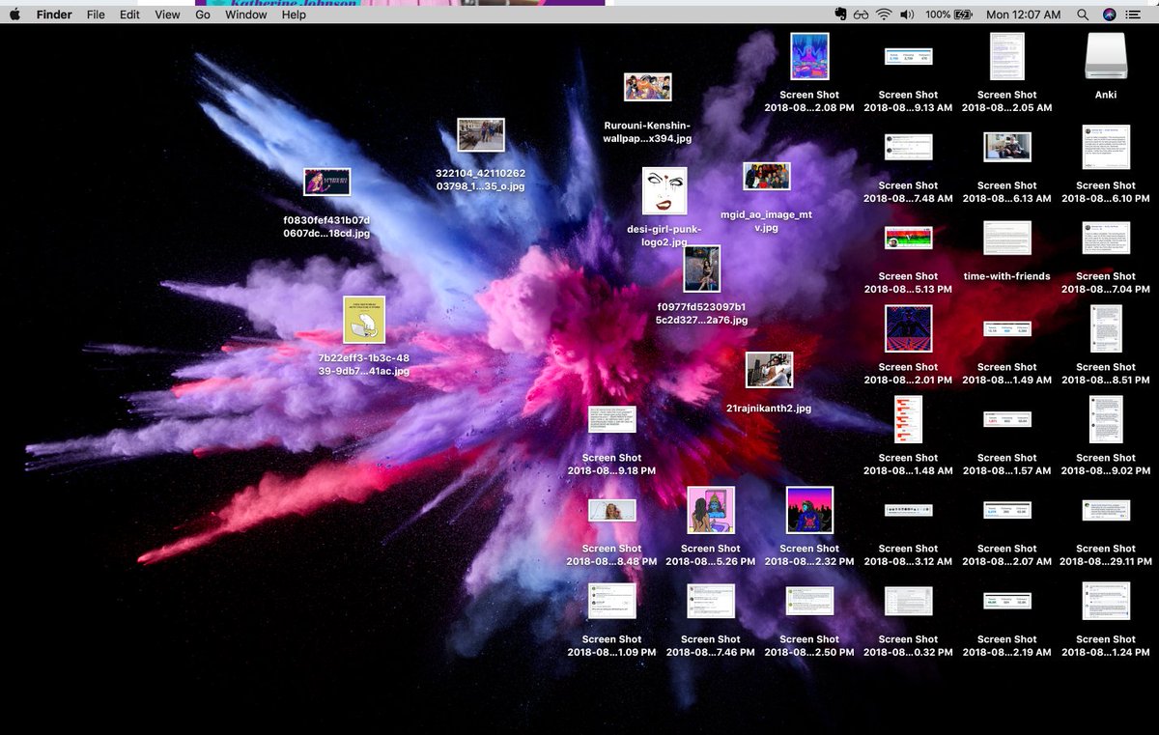Select Screen Shot ending 7.04 PM

pos(1106,238)
